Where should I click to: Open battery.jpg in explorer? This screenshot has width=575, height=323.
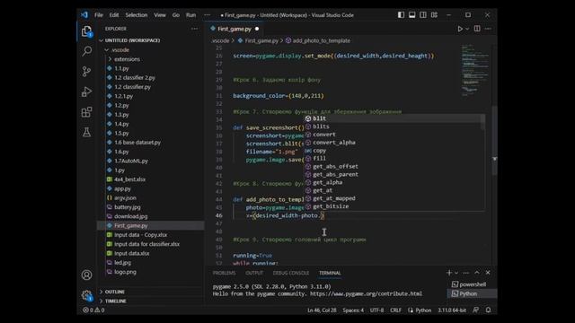pos(128,207)
